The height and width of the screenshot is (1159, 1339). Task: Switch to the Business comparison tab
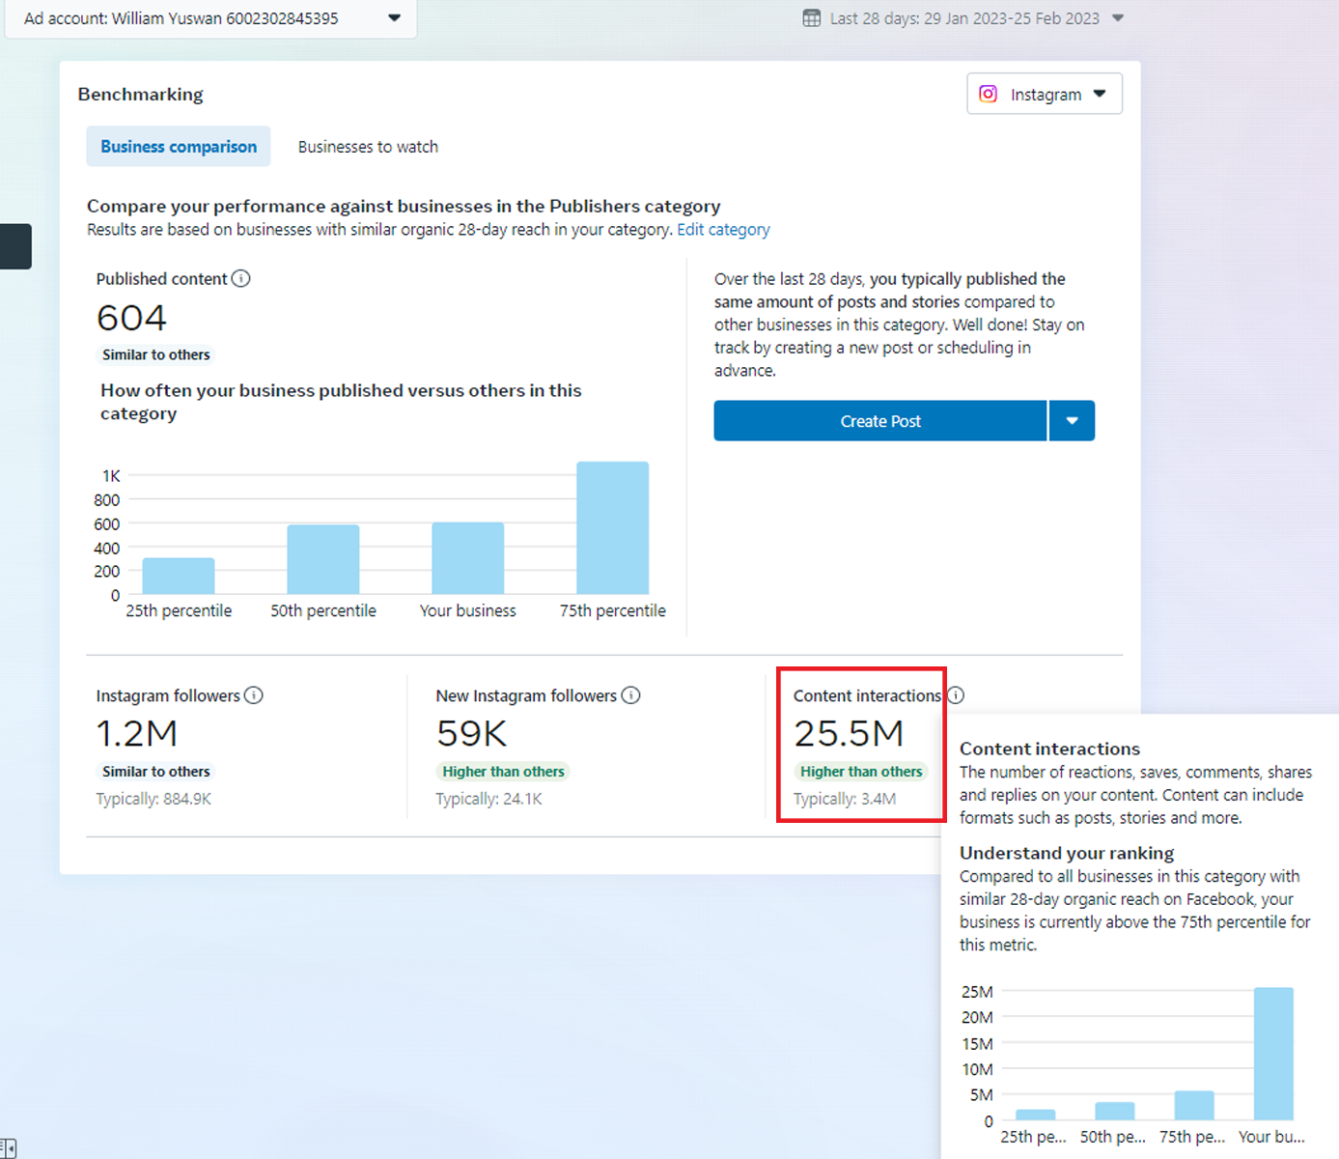coord(179,147)
